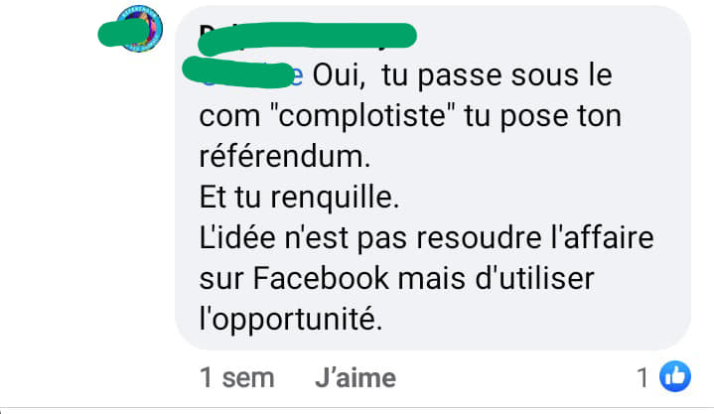Click the phrase 'L'idée n'est pas resoudre'
The height and width of the screenshot is (414, 714).
370,237
